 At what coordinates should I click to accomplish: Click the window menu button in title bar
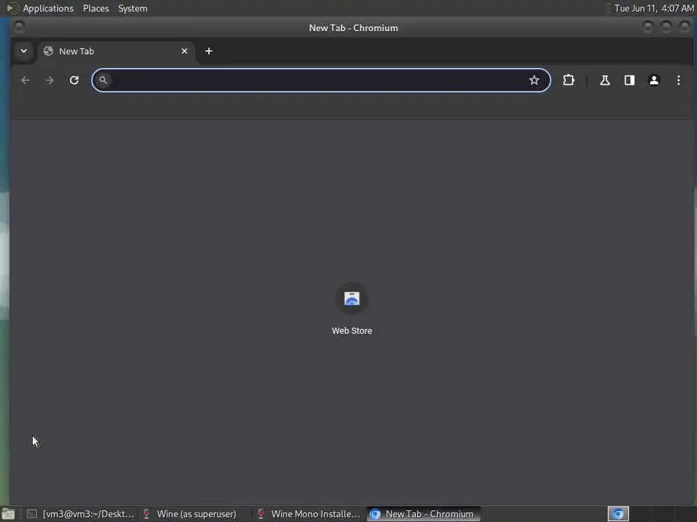(18, 27)
